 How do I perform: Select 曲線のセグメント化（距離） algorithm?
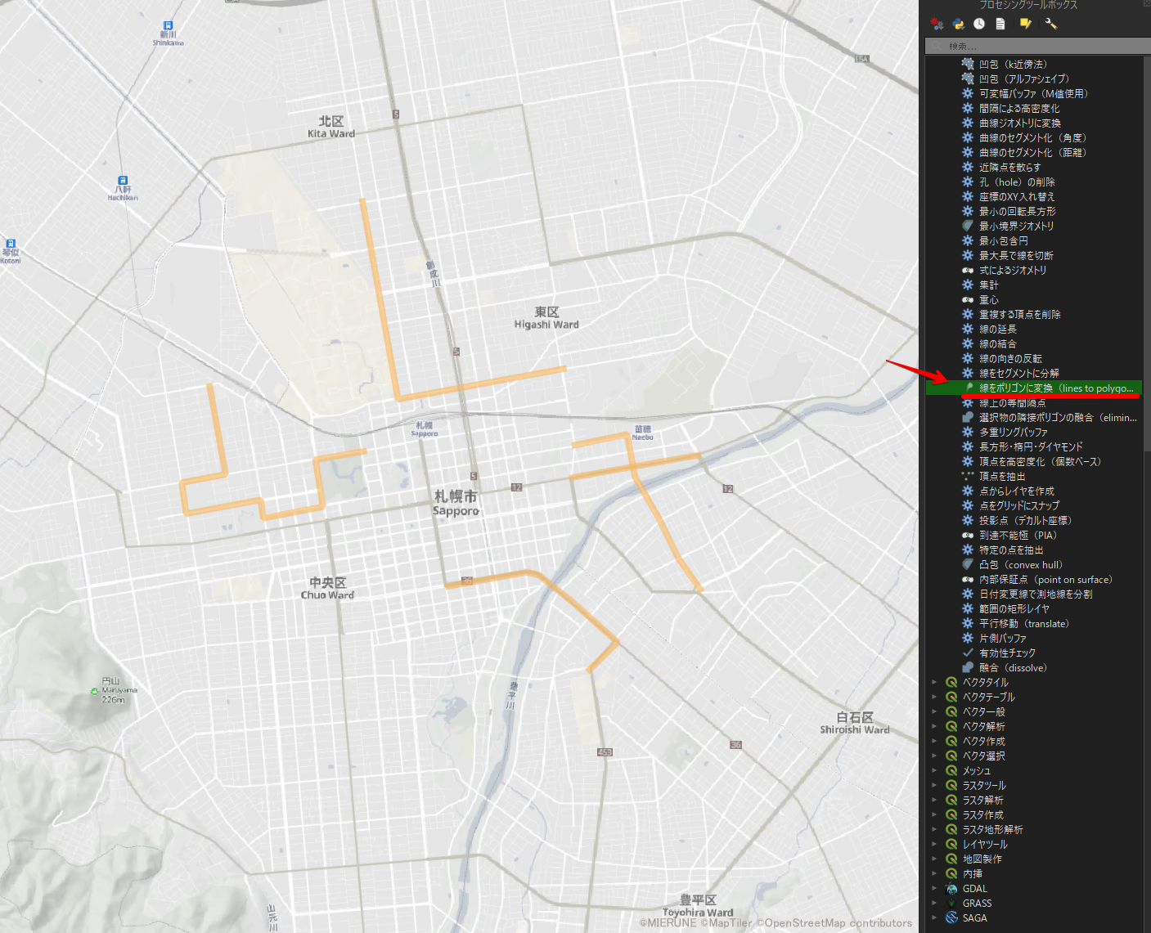click(1032, 152)
